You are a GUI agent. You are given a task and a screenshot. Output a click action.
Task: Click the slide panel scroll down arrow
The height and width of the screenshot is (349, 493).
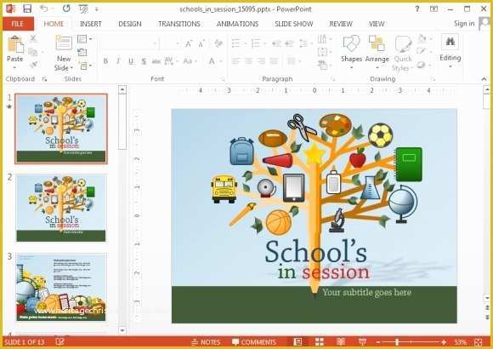click(122, 329)
